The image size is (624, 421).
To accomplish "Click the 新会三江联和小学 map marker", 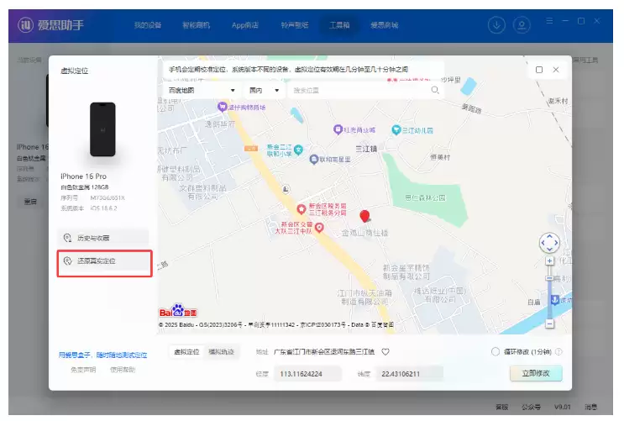I will (x=298, y=150).
